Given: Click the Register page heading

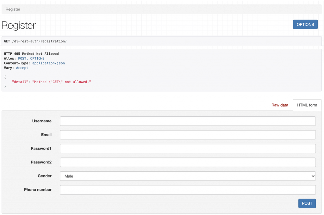Looking at the screenshot, I should click(x=19, y=25).
